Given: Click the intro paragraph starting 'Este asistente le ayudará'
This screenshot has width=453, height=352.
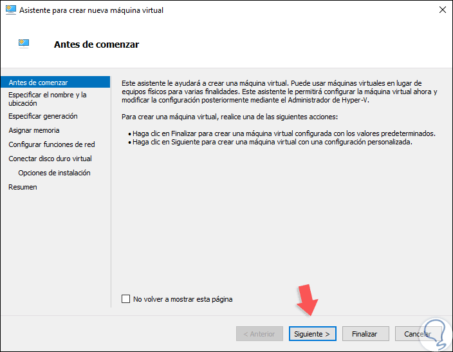Looking at the screenshot, I should click(279, 92).
